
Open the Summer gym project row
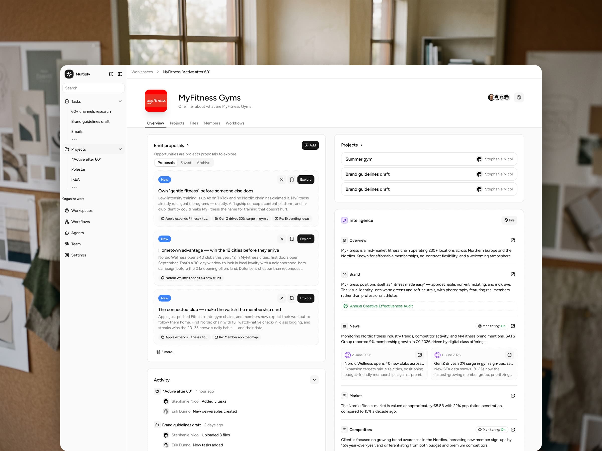[x=429, y=159]
